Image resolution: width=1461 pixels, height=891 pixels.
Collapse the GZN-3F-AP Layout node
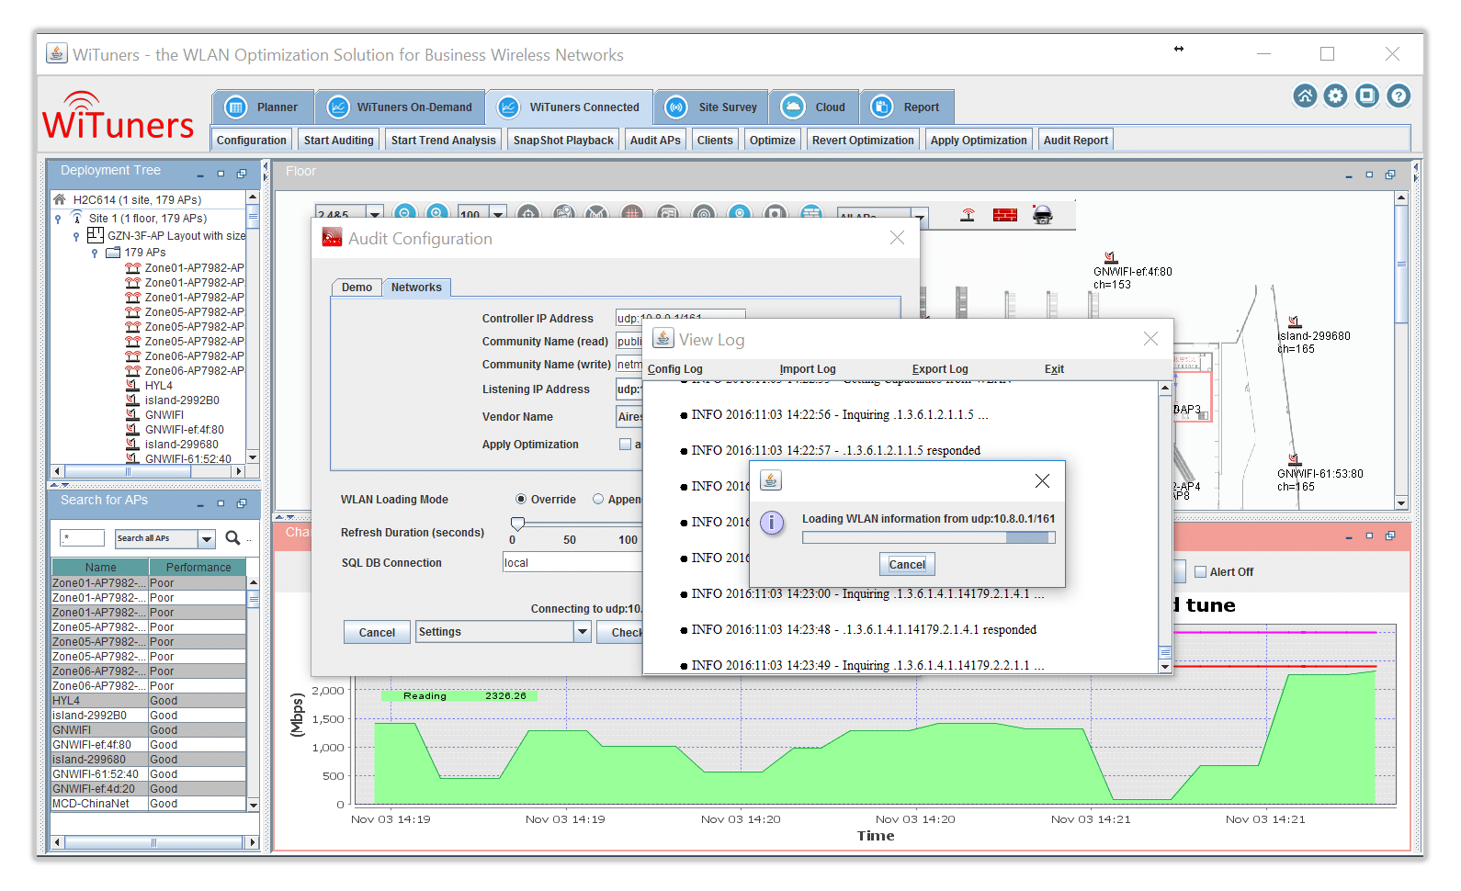pos(76,236)
